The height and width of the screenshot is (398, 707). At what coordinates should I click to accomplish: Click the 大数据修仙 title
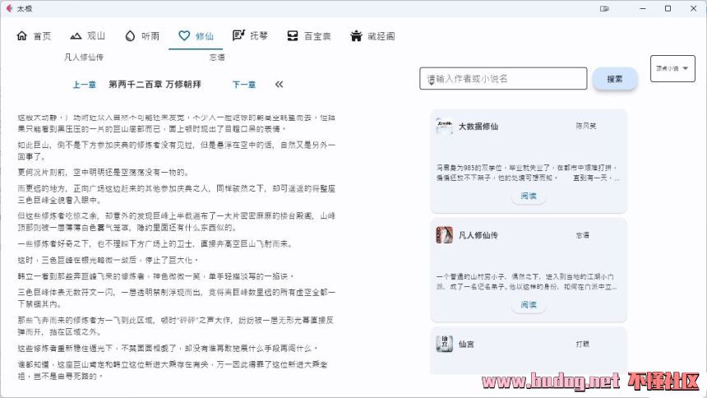point(478,127)
